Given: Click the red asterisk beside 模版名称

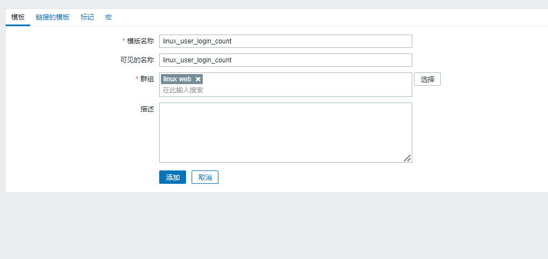Looking at the screenshot, I should pyautogui.click(x=123, y=41).
